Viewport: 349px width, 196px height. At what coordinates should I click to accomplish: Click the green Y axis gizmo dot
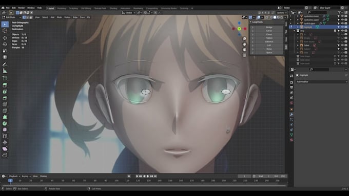pos(239,29)
